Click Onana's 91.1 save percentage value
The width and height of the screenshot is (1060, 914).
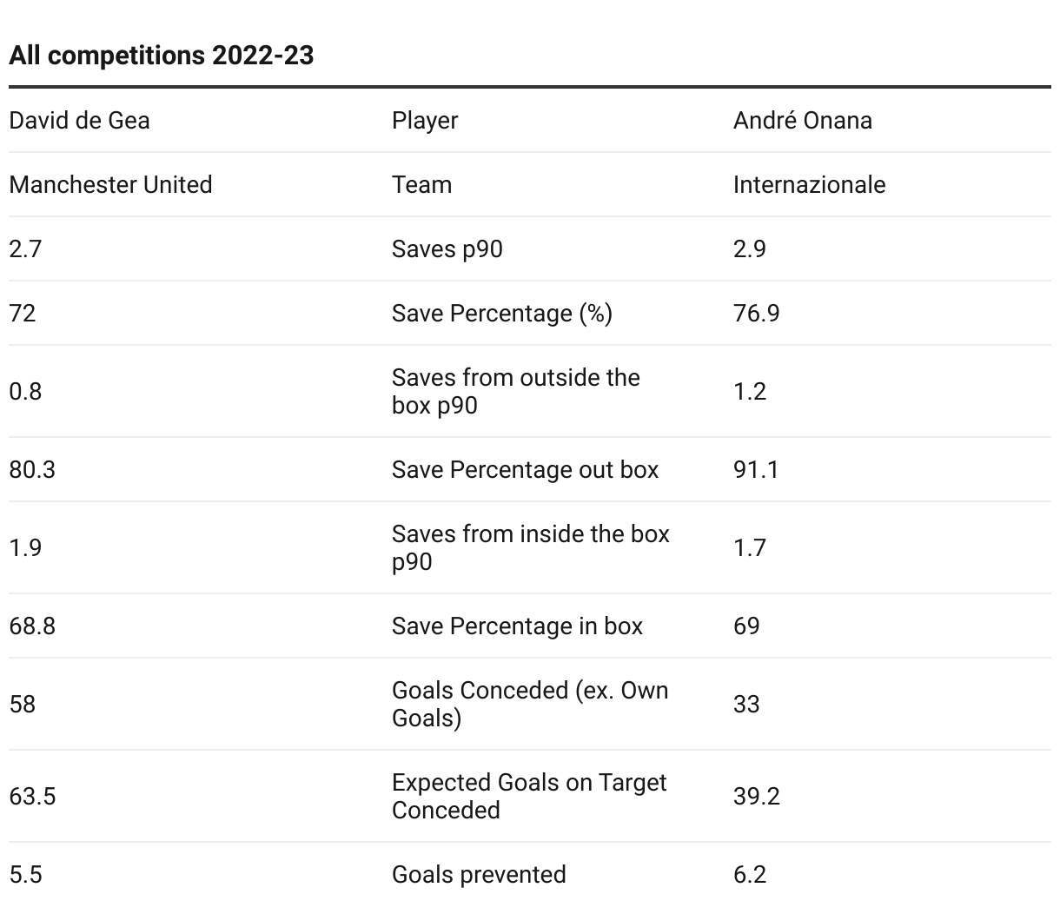point(756,469)
